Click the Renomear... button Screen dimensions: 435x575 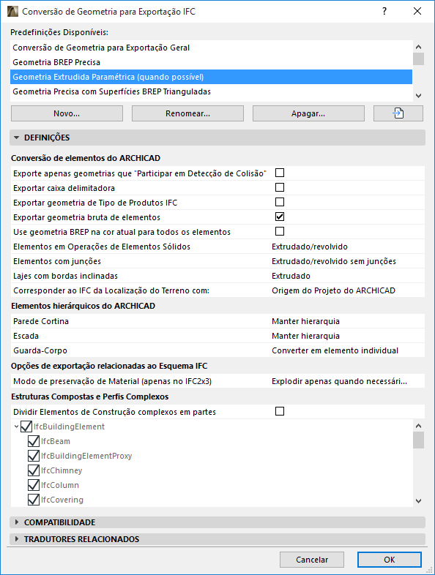click(x=187, y=113)
